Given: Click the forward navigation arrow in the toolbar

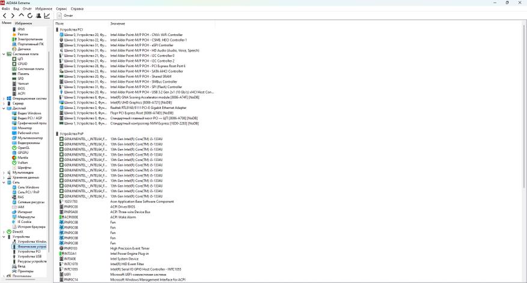Looking at the screenshot, I should point(13,16).
